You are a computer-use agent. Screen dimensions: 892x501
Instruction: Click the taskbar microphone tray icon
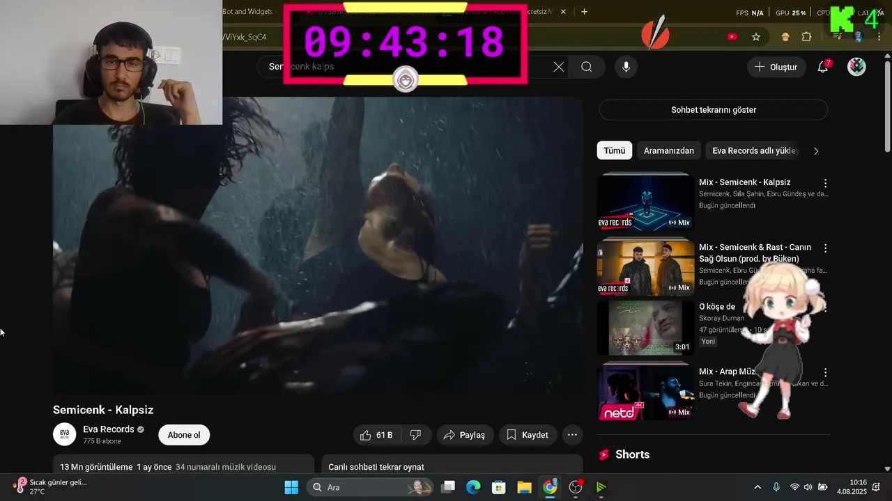point(776,487)
